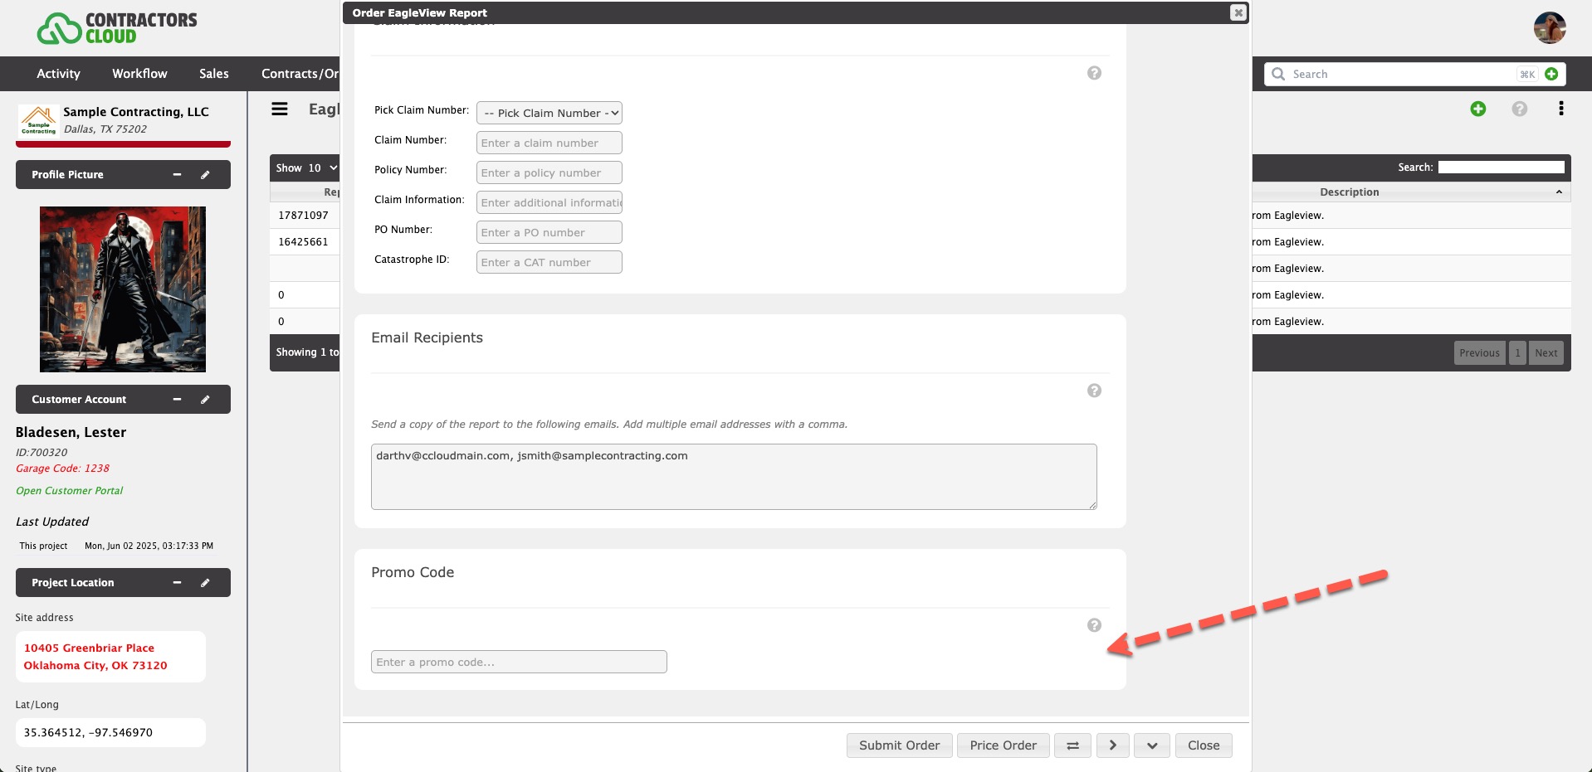Open the three-dot more options menu
The image size is (1592, 772).
pyautogui.click(x=1560, y=109)
